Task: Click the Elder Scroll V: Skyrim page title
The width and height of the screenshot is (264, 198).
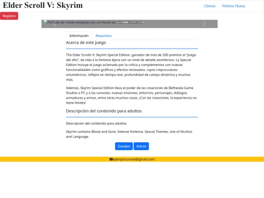Action: [43, 5]
